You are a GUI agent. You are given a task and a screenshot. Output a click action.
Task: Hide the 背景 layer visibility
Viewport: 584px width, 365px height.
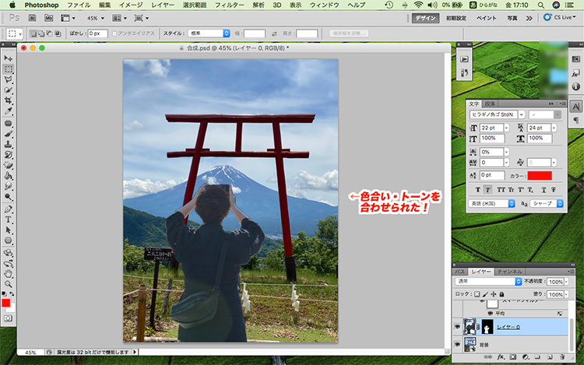click(x=457, y=345)
